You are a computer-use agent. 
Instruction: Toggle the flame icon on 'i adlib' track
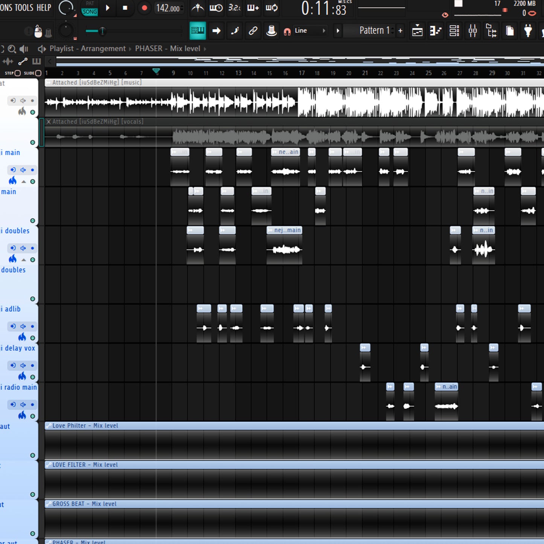pos(22,337)
